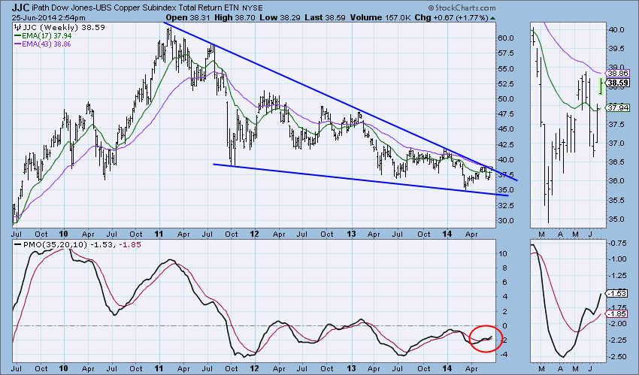This screenshot has width=639, height=375.
Task: Click the date stamp 25-Jun-2014 2:54pm
Action: click(x=49, y=18)
